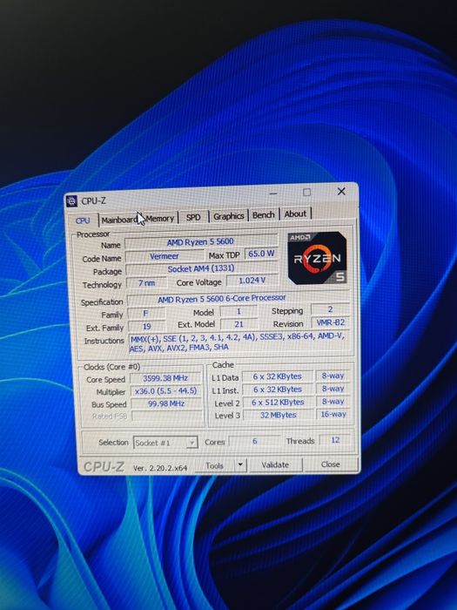The height and width of the screenshot is (610, 457).
Task: Open the Socket #1 selection dropdown
Action: coord(165,443)
